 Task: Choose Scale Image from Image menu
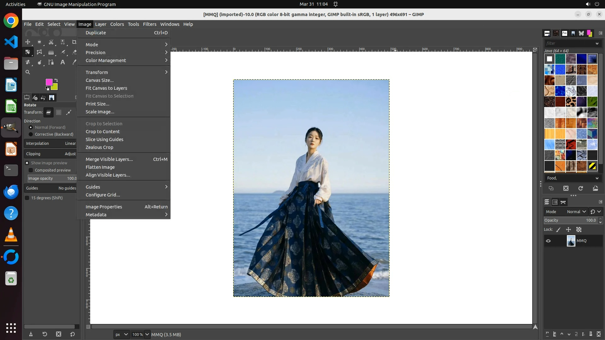(100, 112)
